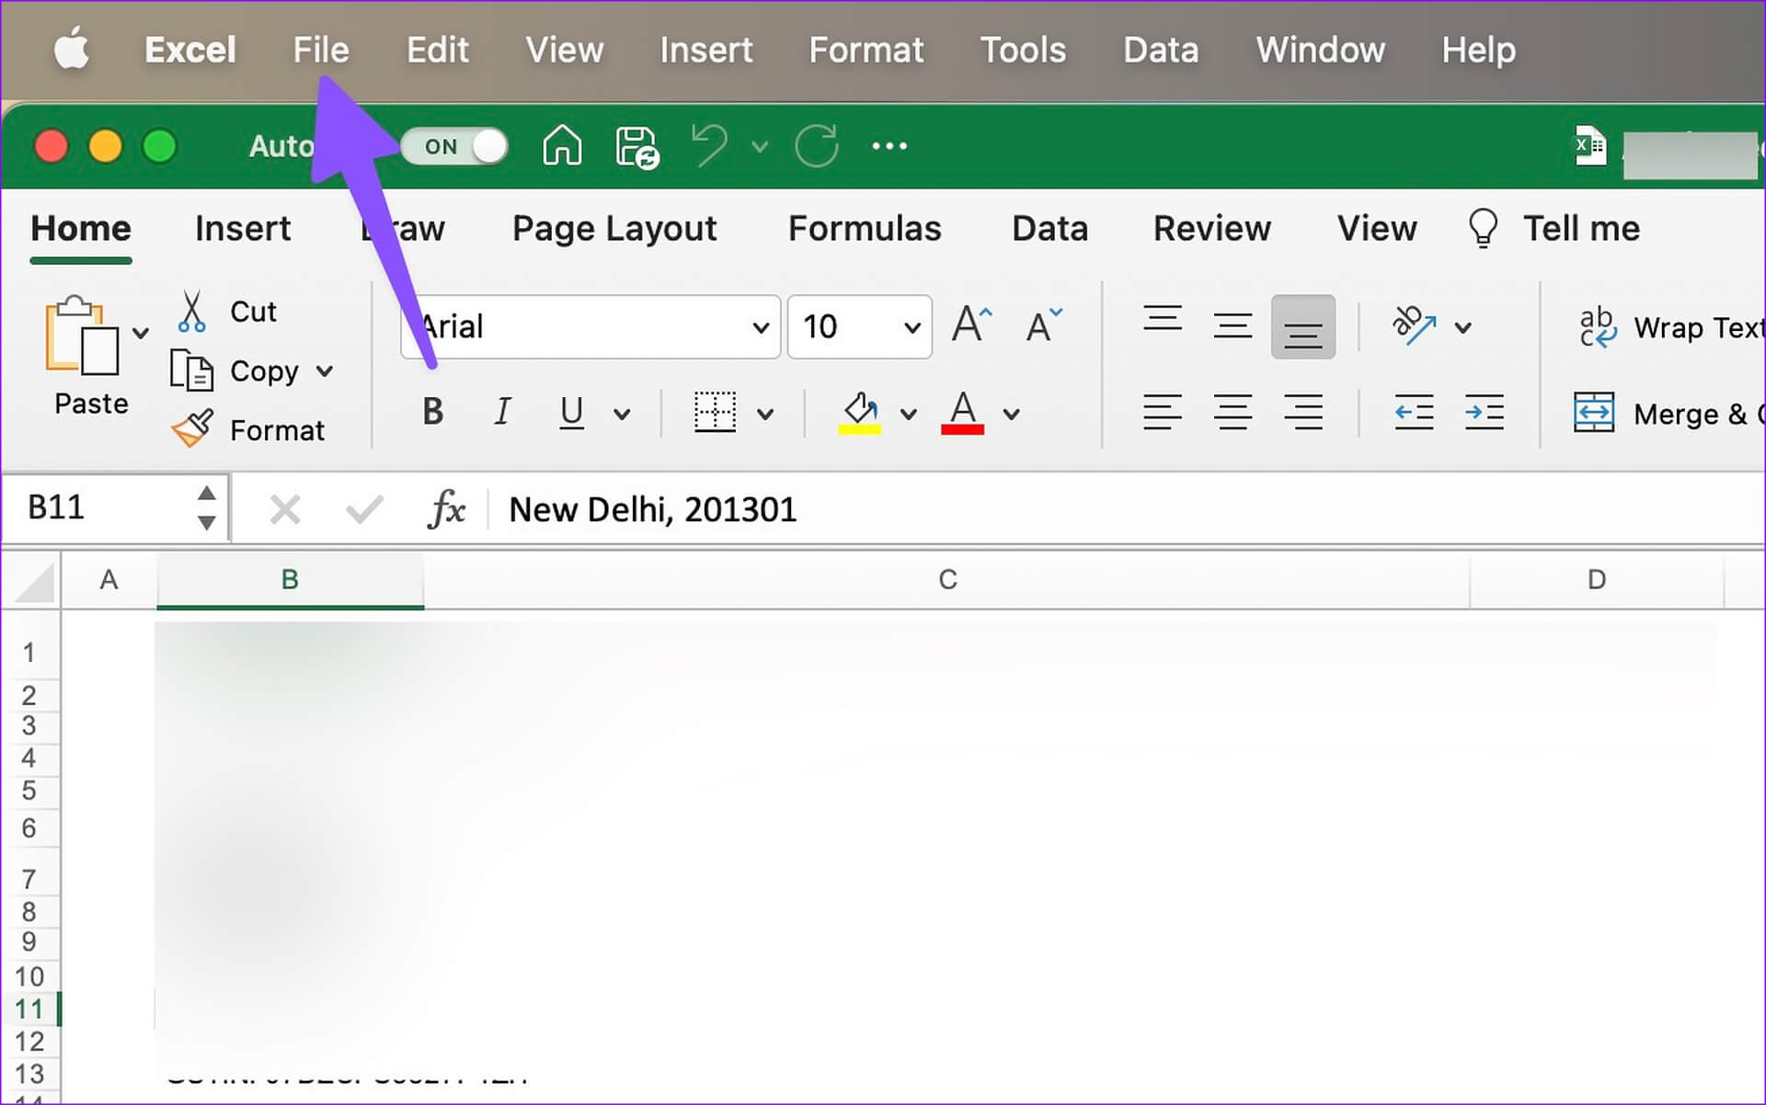The height and width of the screenshot is (1105, 1766).
Task: Toggle Italic formatting
Action: point(502,413)
